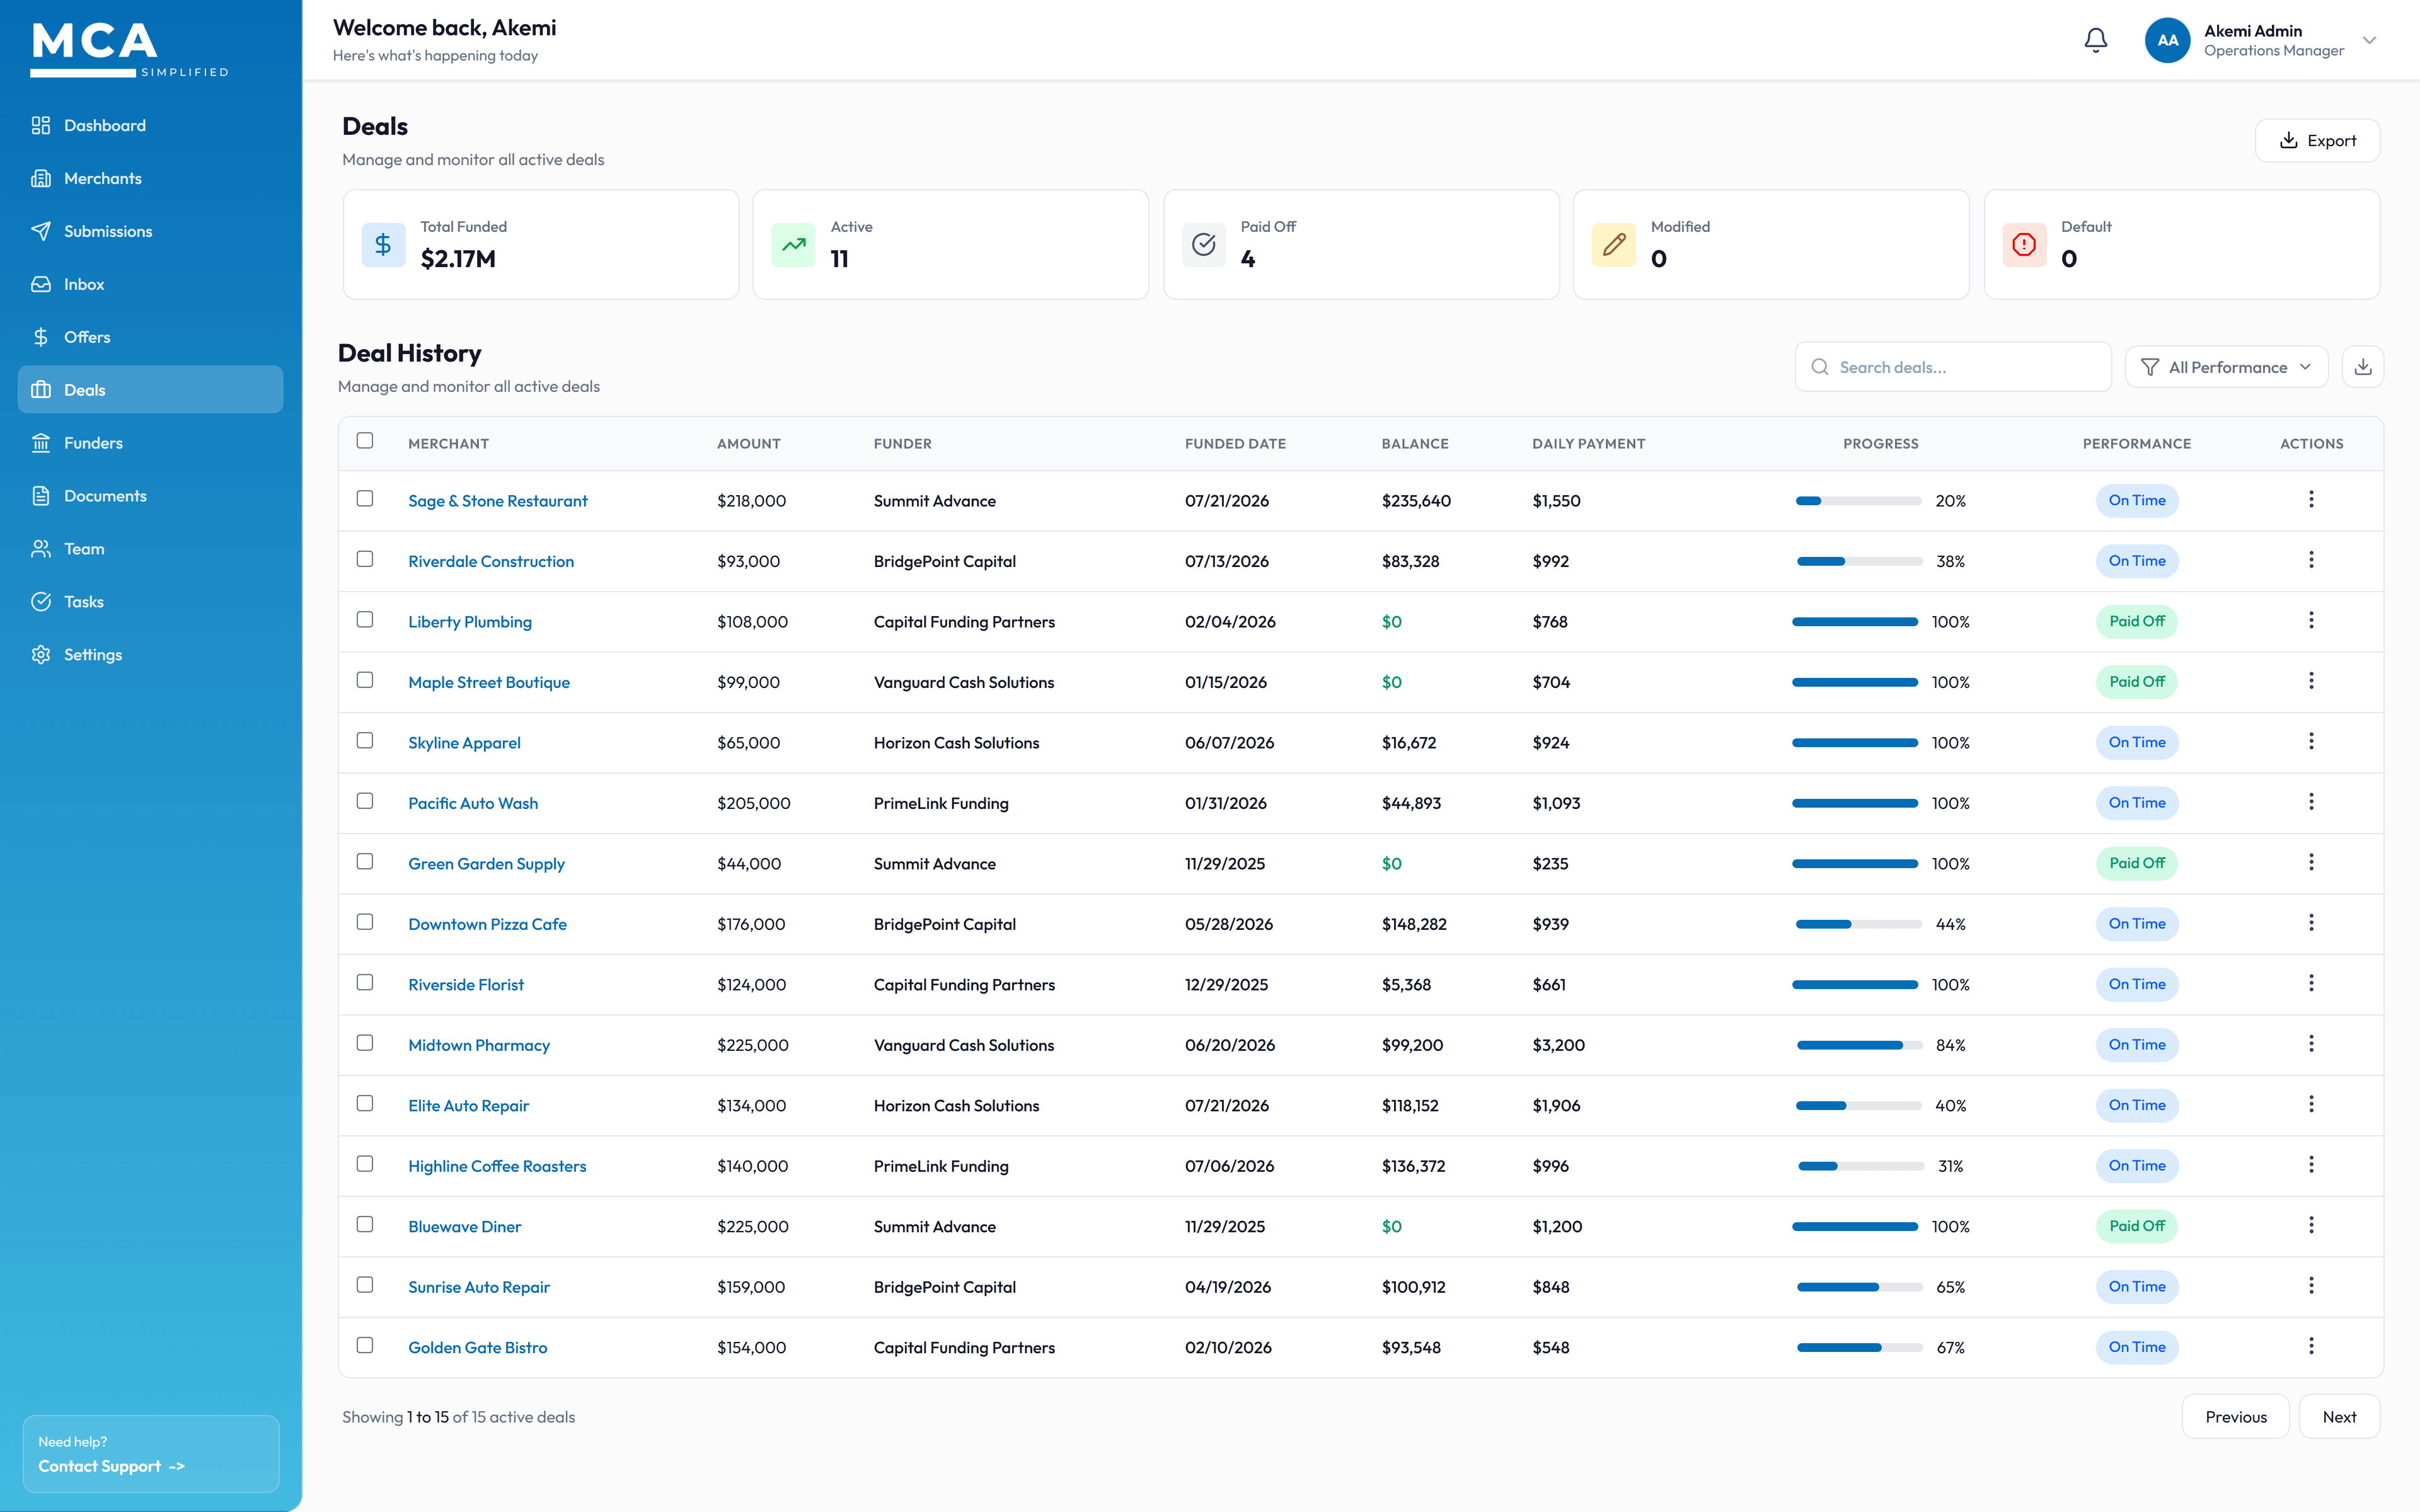Screen dimensions: 2420x1512
Task: Click the AA user avatar
Action: coord(2167,40)
